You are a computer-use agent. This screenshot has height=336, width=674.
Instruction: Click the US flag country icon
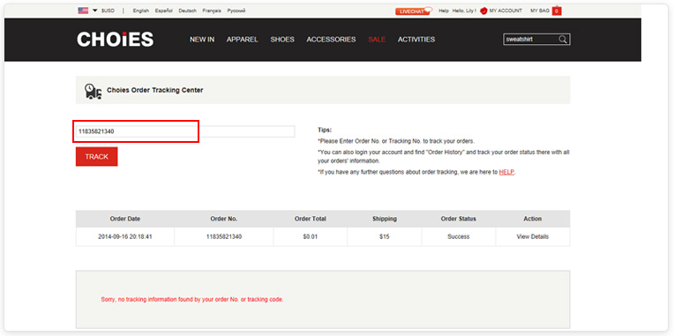[x=83, y=11]
